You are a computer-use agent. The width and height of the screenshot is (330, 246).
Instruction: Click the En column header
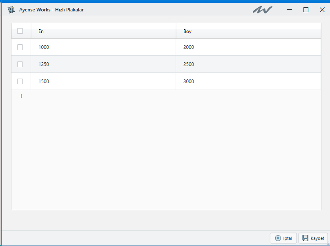[x=103, y=31]
